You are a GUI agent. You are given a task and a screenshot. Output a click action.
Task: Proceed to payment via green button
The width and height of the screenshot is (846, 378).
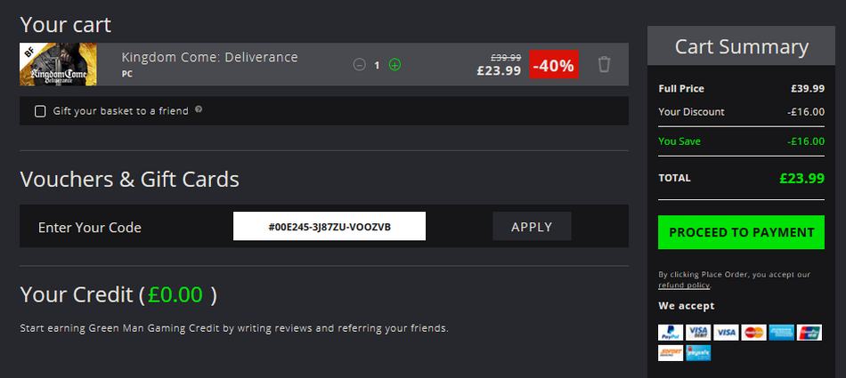click(x=741, y=232)
